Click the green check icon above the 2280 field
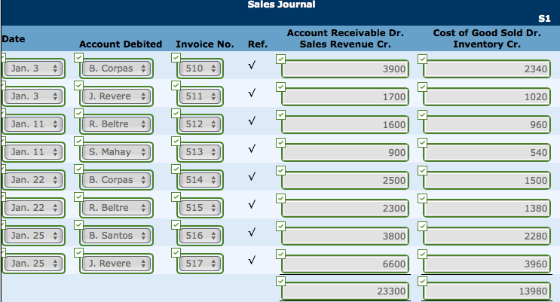Screen dimensions: 560x302 423,226
